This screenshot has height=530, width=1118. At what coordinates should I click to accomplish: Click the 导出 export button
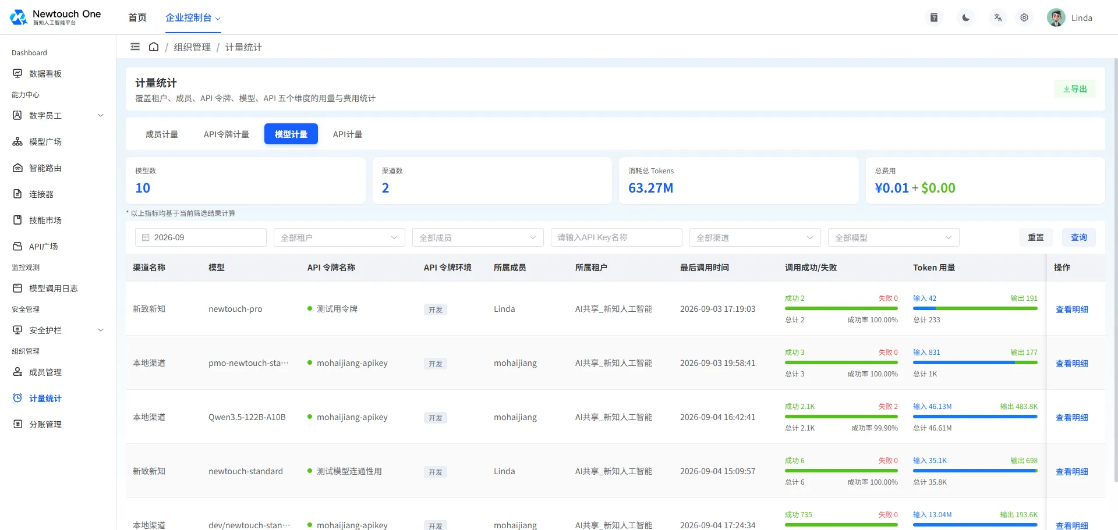pos(1075,89)
